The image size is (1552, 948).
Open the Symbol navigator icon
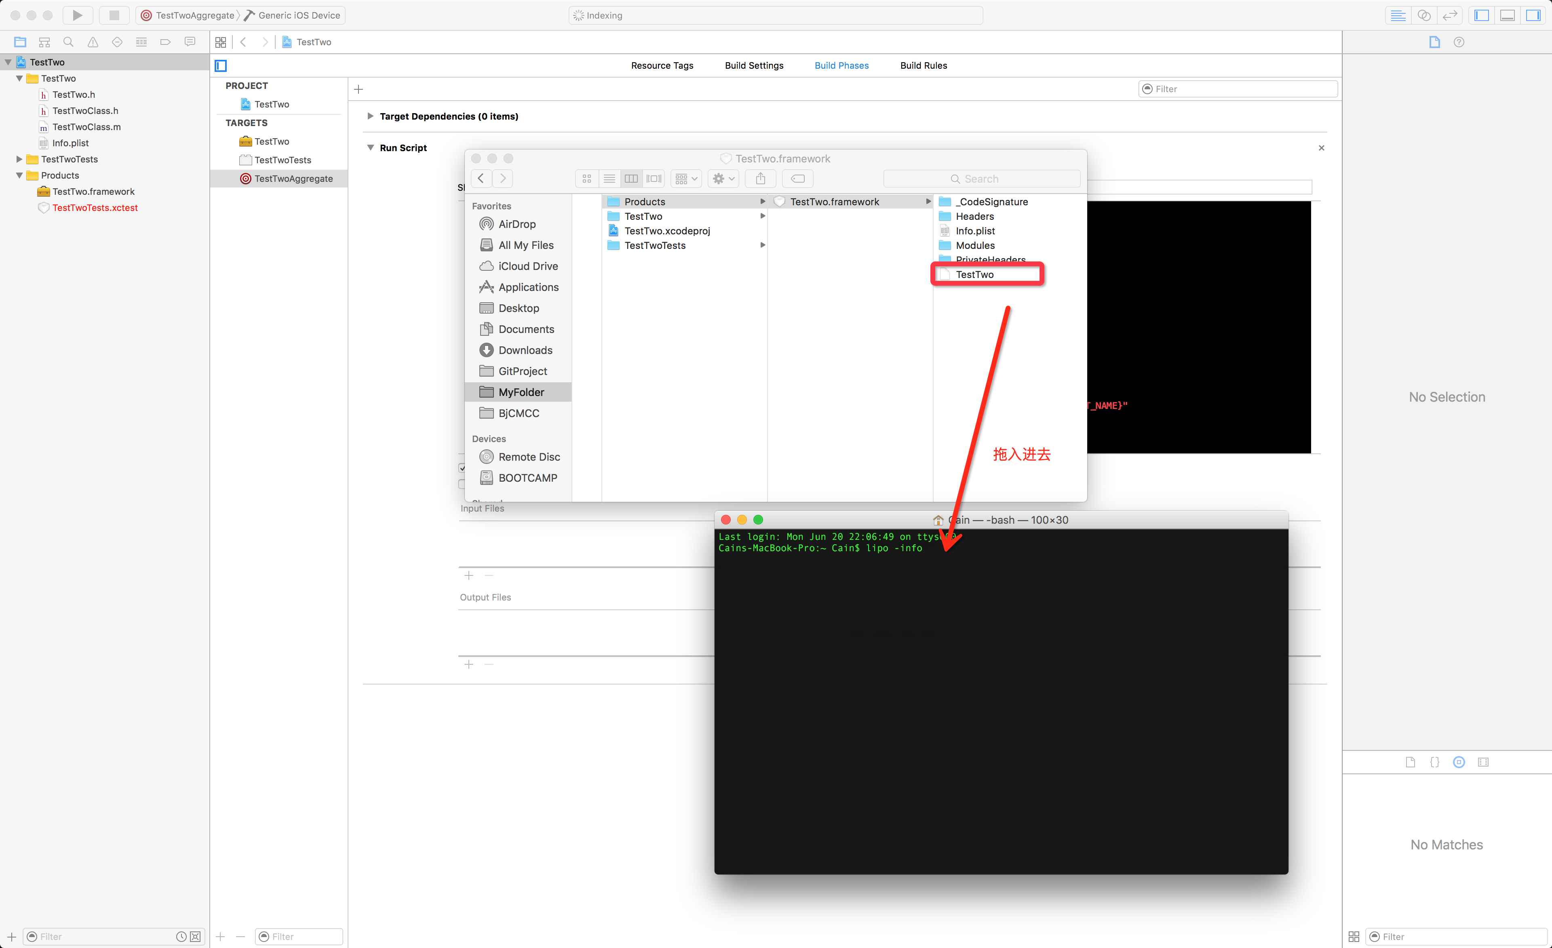(44, 42)
